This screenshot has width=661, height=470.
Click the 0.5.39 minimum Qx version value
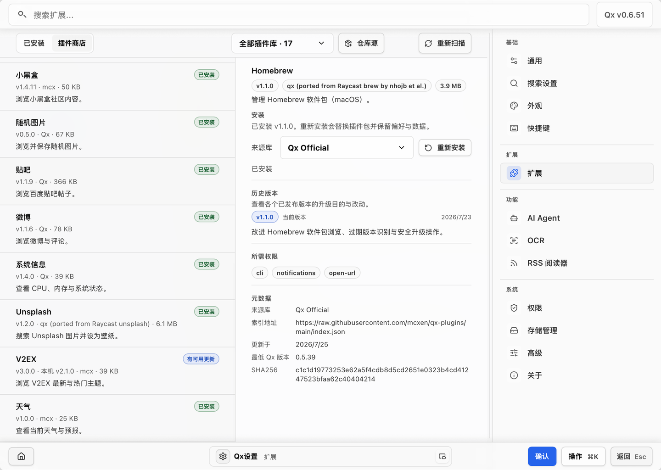pyautogui.click(x=306, y=357)
